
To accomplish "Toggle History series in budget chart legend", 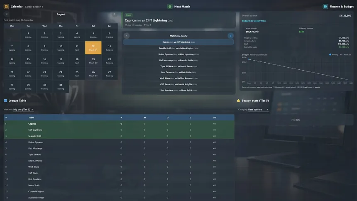I will click(x=334, y=54).
